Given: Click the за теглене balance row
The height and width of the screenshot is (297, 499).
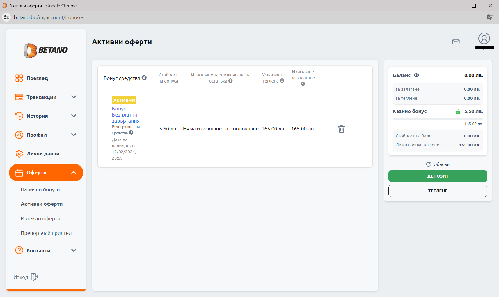Looking at the screenshot, I should (x=438, y=98).
